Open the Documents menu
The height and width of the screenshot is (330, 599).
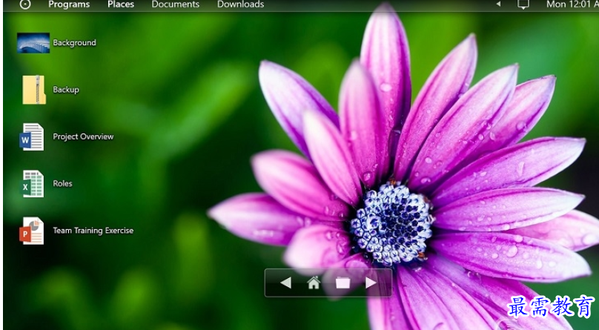click(x=176, y=4)
